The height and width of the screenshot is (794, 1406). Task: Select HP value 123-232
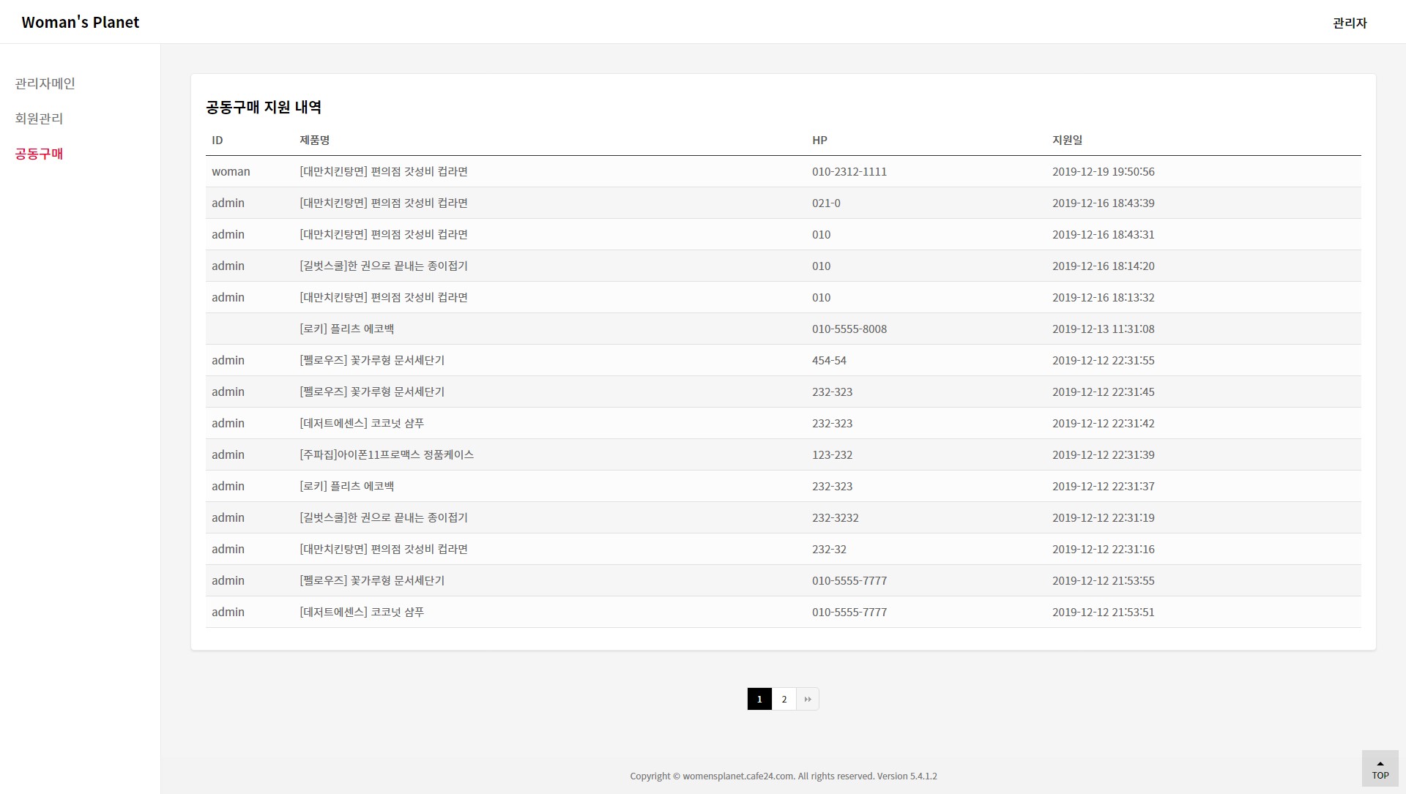(833, 455)
